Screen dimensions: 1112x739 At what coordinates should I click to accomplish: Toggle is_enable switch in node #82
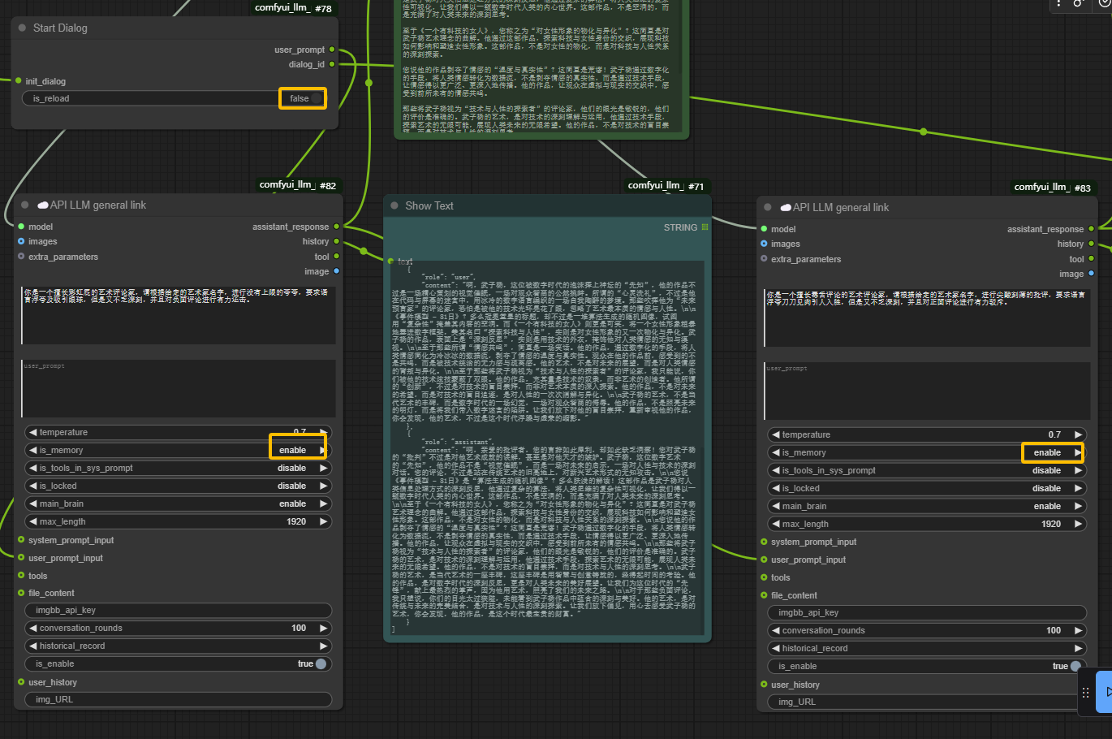pyautogui.click(x=321, y=664)
